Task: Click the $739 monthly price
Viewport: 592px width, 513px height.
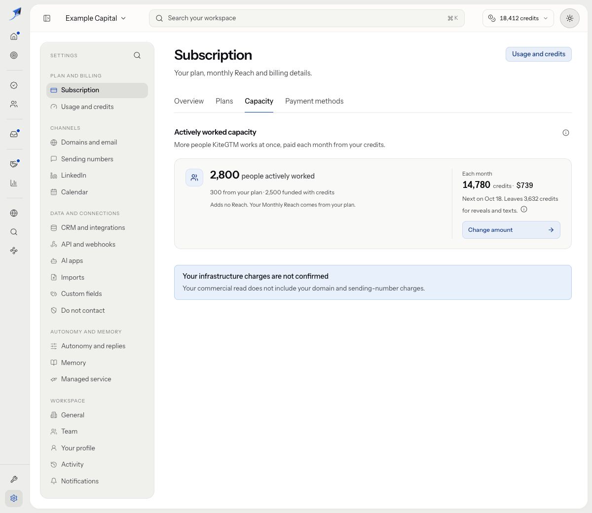Action: coord(525,185)
